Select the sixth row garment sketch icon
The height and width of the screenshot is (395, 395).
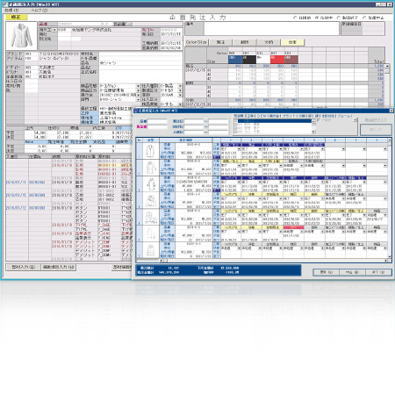[x=150, y=233]
